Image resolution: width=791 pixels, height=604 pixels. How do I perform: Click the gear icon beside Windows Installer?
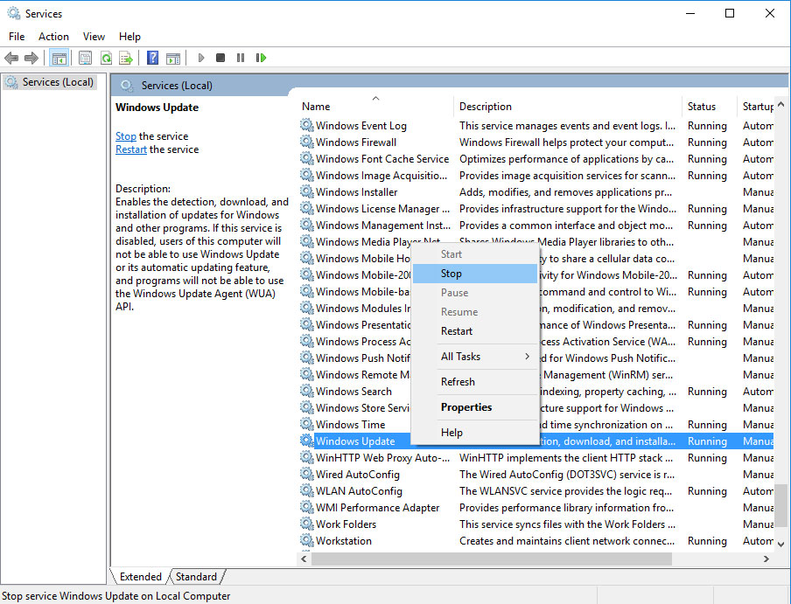coord(307,191)
